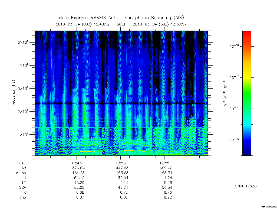Click the X value '0.75'
The height and width of the screenshot is (208, 277).
coord(124,192)
